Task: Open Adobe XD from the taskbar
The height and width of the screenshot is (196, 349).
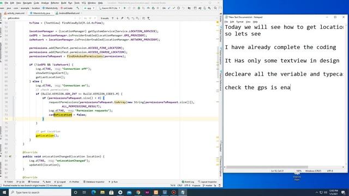Action: pos(147,192)
